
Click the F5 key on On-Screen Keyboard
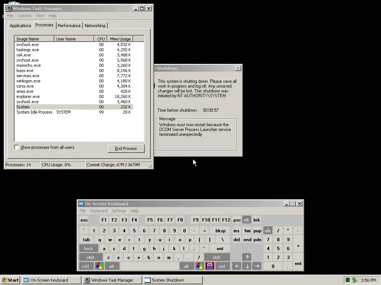coord(150,220)
